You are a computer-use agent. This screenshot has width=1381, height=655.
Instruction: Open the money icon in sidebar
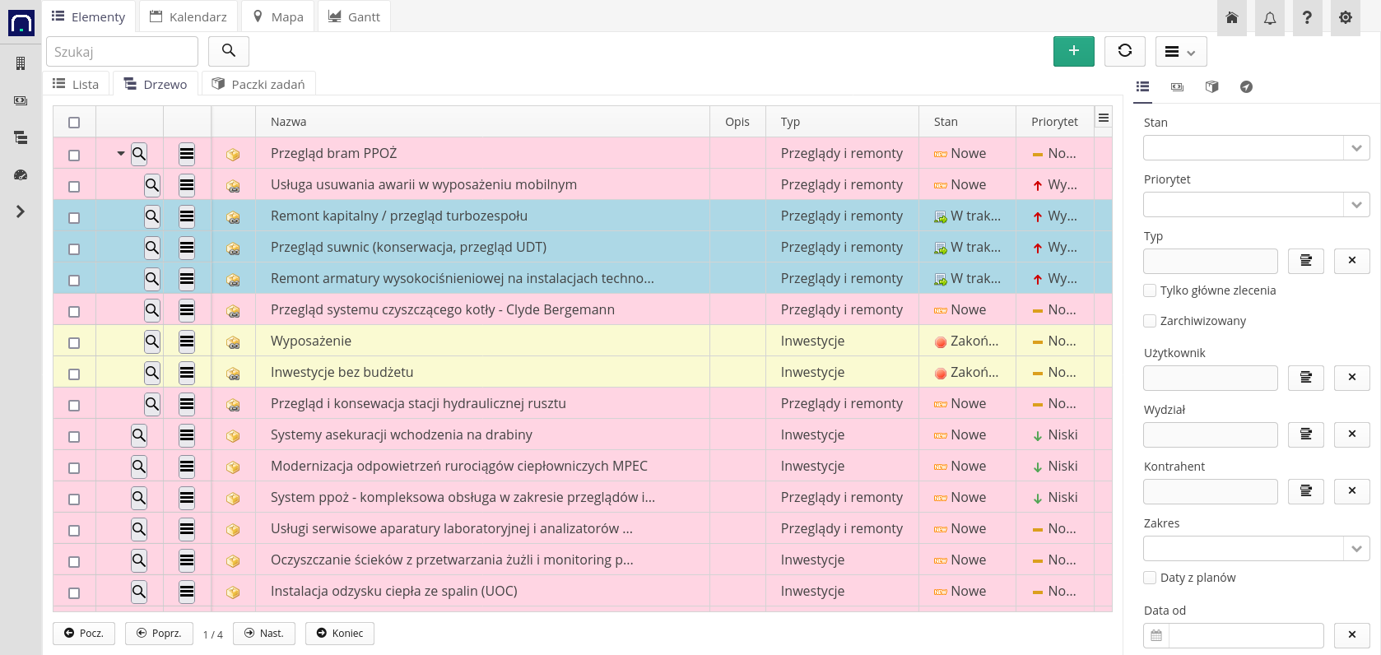click(21, 100)
